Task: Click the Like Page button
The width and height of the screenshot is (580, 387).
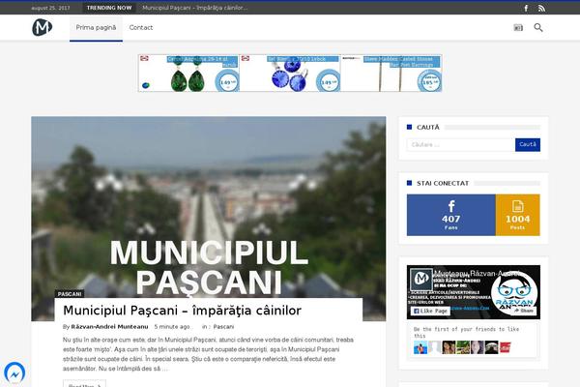Action: [x=430, y=312]
